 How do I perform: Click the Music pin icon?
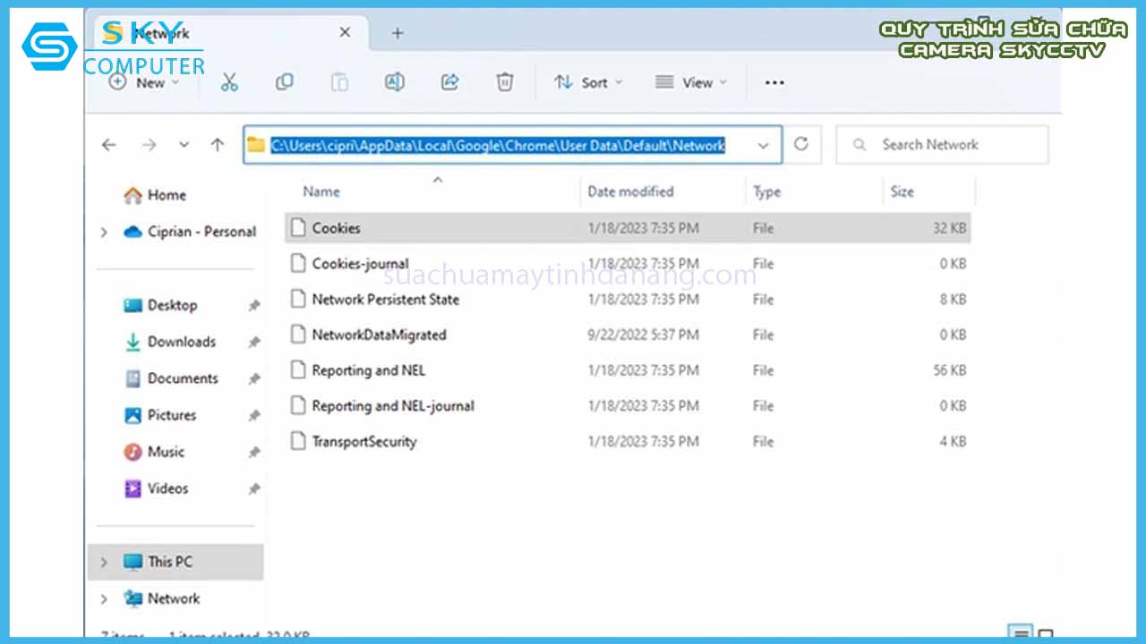click(253, 453)
